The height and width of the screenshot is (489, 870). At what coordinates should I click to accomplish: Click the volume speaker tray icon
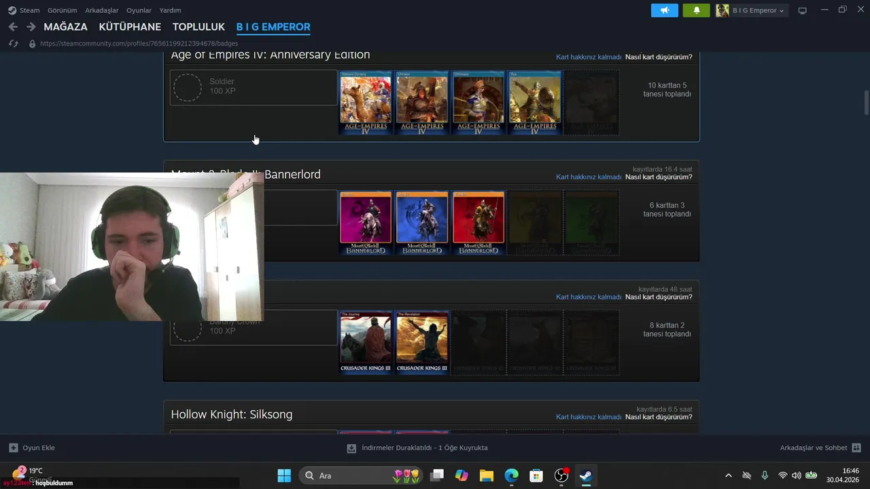tap(797, 475)
